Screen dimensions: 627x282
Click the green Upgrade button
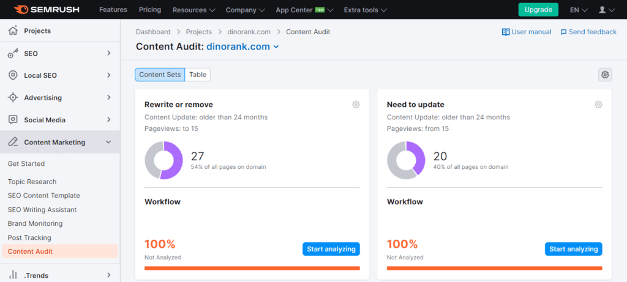click(x=538, y=10)
